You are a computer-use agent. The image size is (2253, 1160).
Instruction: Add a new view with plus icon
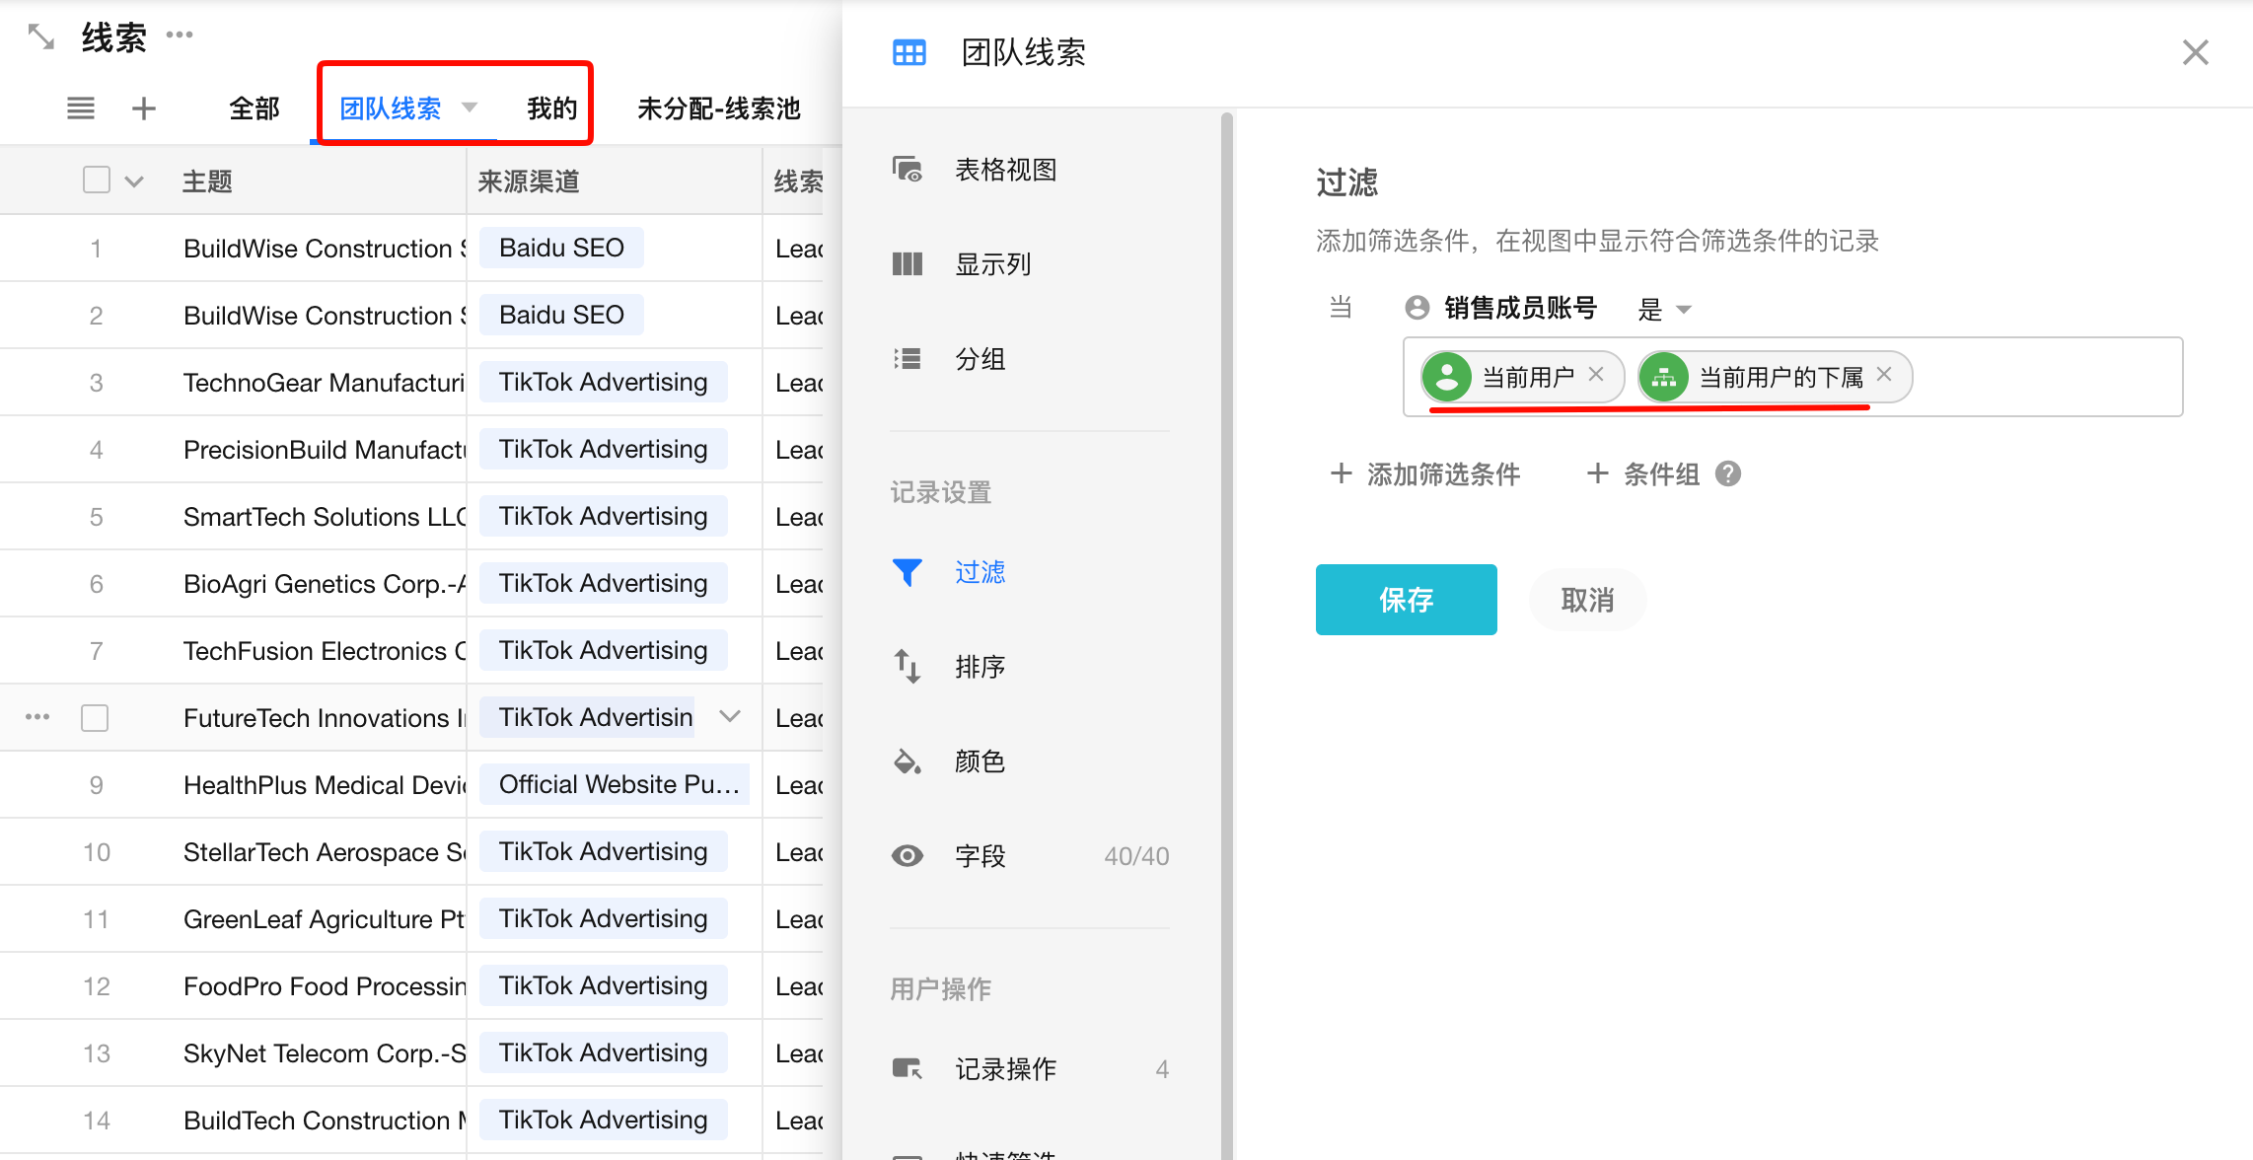tap(144, 108)
